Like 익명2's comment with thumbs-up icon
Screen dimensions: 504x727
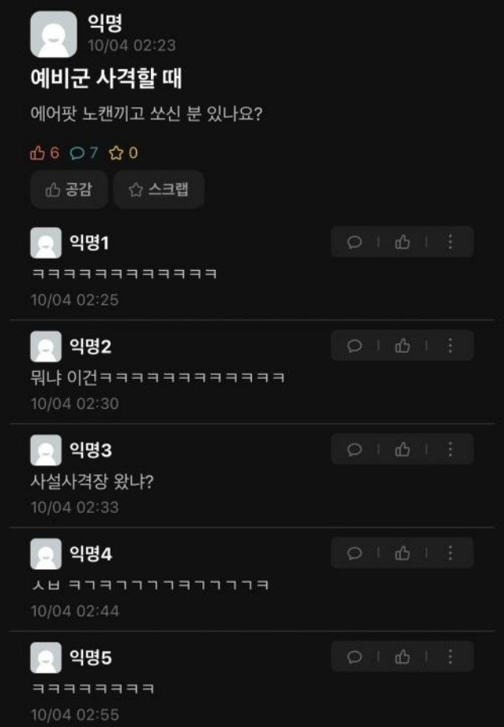pyautogui.click(x=402, y=346)
